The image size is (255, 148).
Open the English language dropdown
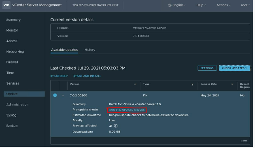pos(177,5)
